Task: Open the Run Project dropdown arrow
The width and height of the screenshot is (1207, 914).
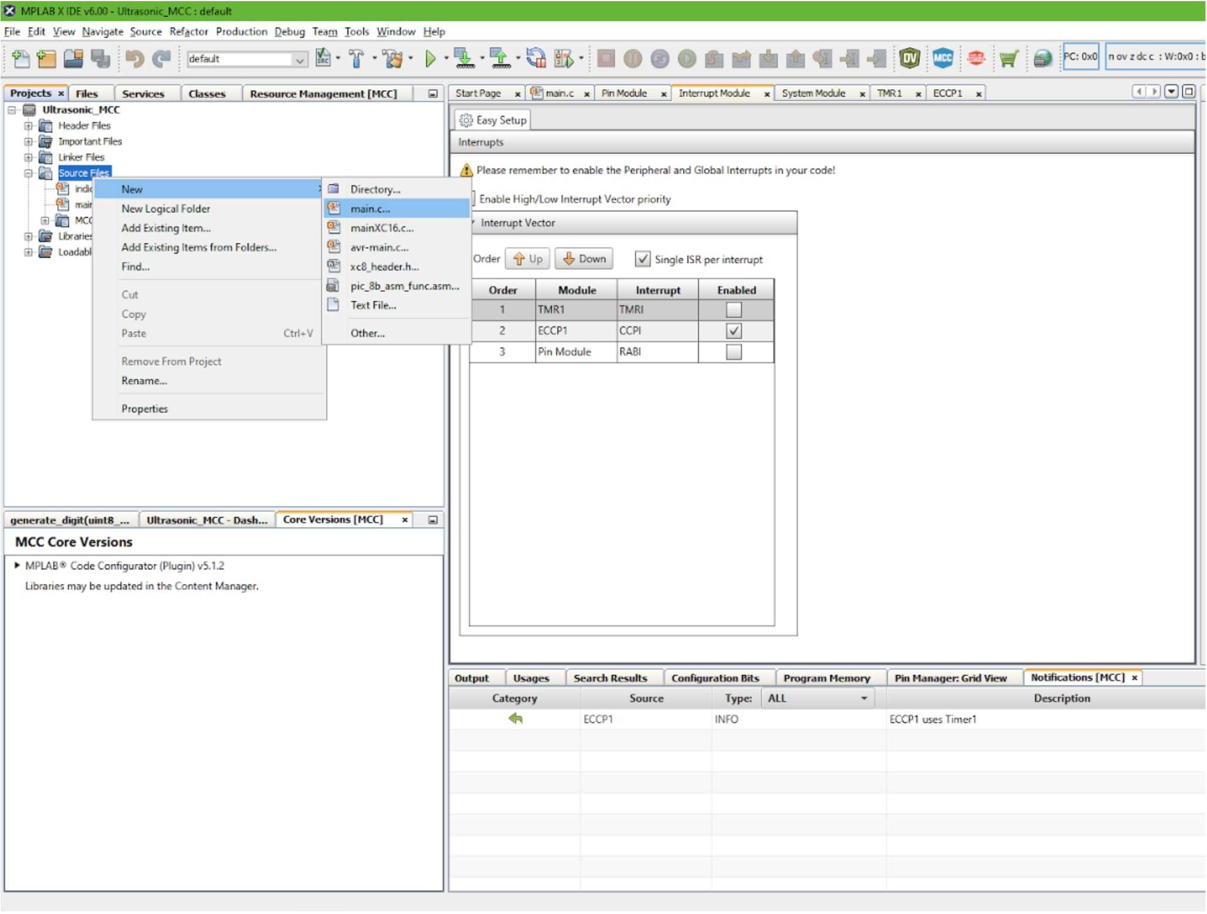Action: click(x=446, y=58)
